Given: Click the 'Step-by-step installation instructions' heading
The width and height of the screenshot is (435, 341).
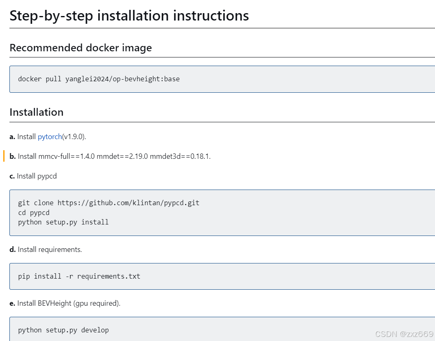Looking at the screenshot, I should (129, 16).
